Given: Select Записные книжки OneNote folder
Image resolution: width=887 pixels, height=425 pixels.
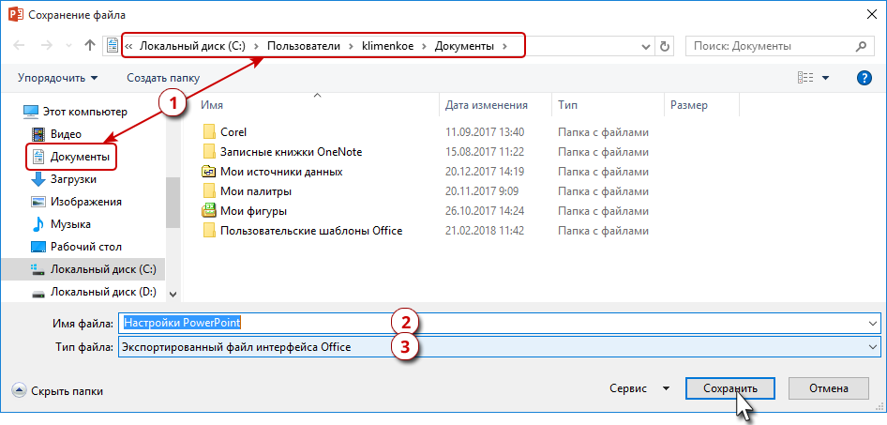Looking at the screenshot, I should pos(292,152).
